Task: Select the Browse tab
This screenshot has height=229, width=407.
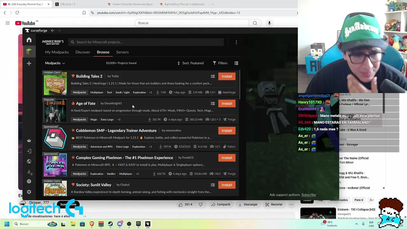Action: 103,52
